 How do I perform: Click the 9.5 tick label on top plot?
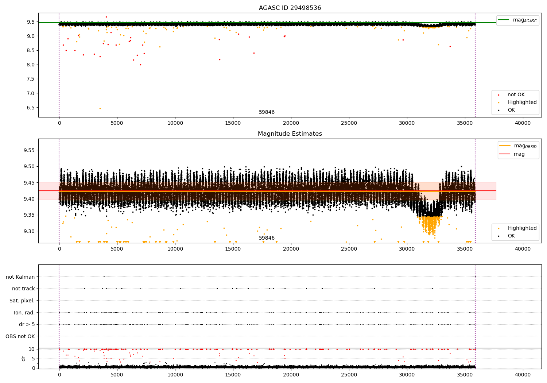31,22
